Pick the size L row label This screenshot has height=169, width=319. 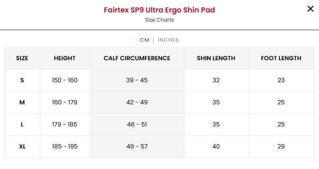pyautogui.click(x=22, y=124)
